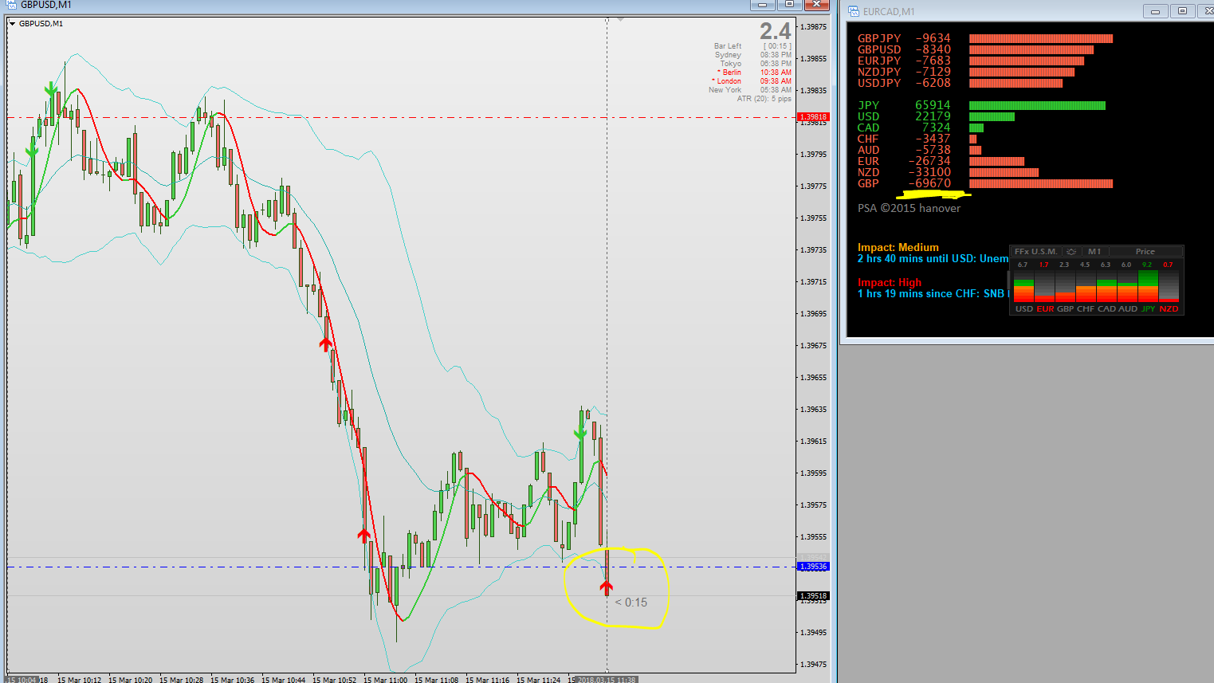Click the M1 timeframe button in FFx panel
This screenshot has height=683, width=1214.
coord(1094,252)
